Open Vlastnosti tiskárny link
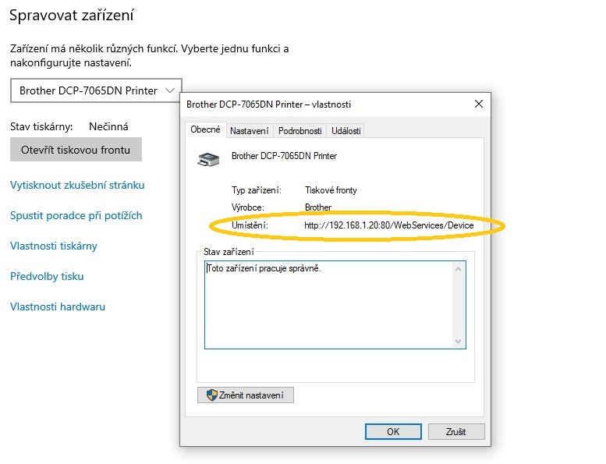This screenshot has width=606, height=464. (x=54, y=246)
